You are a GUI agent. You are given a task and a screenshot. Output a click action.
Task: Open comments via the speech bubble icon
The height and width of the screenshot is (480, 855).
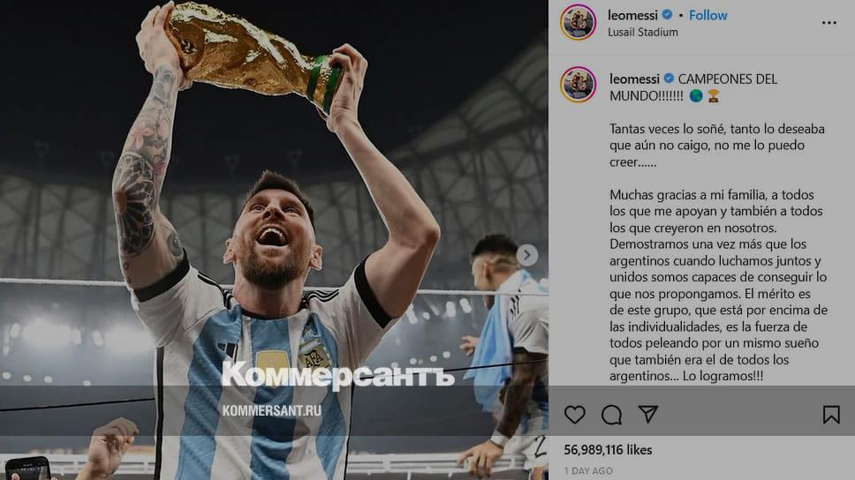612,416
